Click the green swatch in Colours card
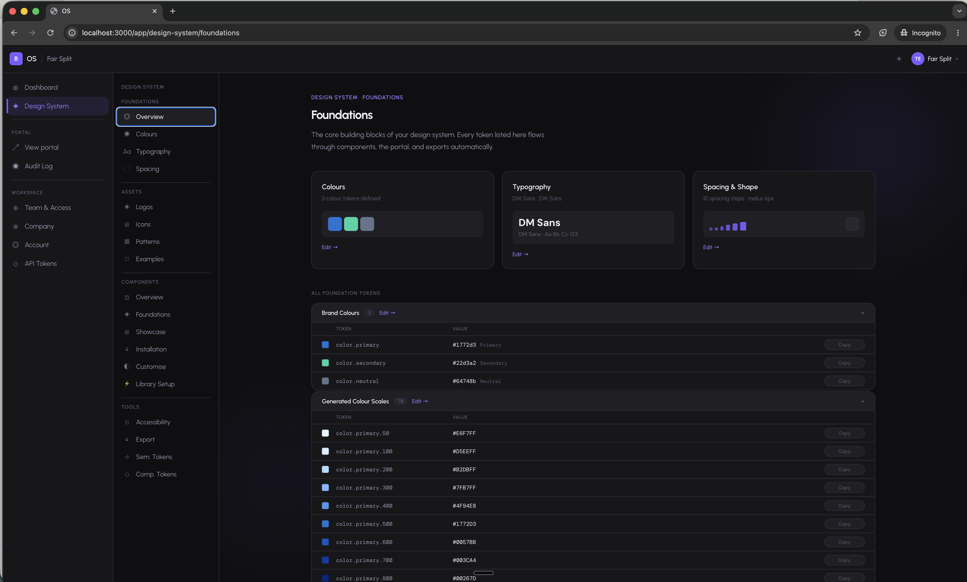The width and height of the screenshot is (967, 582). pyautogui.click(x=351, y=224)
